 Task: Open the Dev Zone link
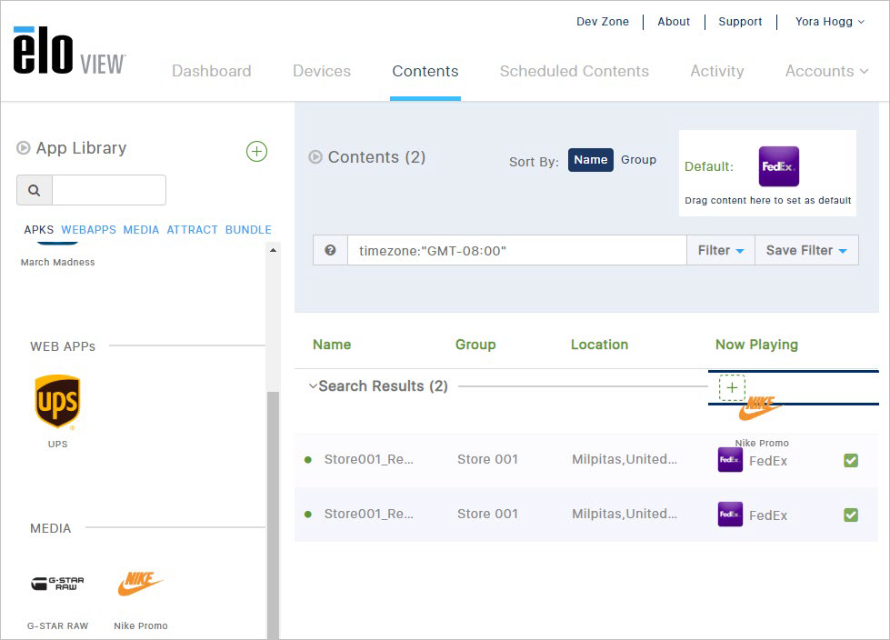click(603, 22)
